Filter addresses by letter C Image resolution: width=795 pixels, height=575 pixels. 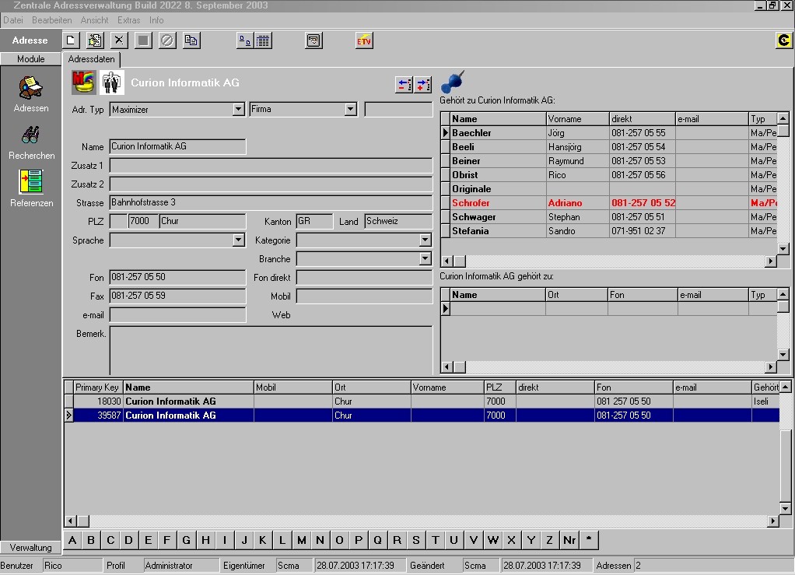pos(110,540)
